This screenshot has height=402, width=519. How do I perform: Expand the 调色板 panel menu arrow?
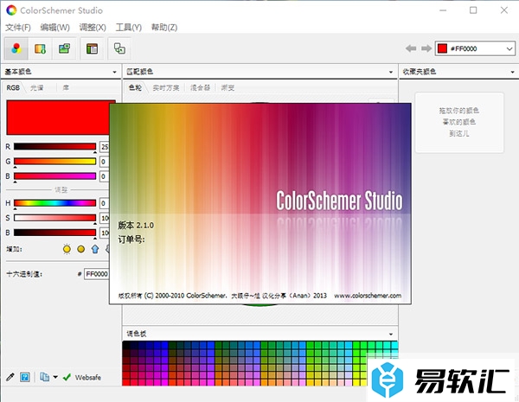(391, 334)
